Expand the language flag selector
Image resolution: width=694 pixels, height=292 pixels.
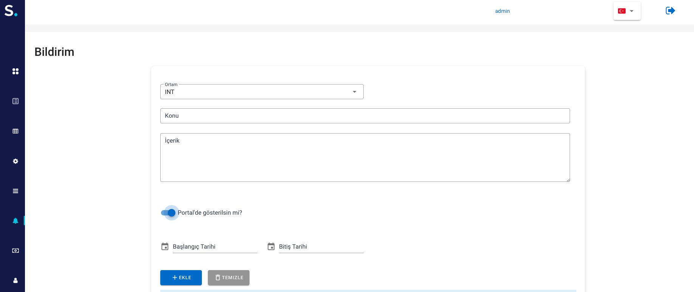626,11
